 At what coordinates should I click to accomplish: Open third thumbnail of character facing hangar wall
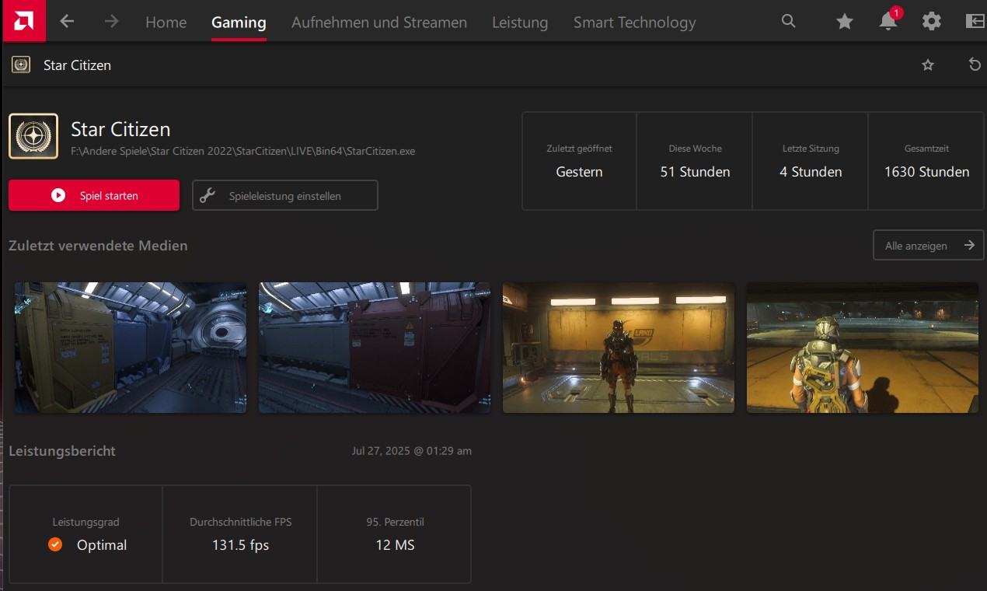click(x=619, y=348)
